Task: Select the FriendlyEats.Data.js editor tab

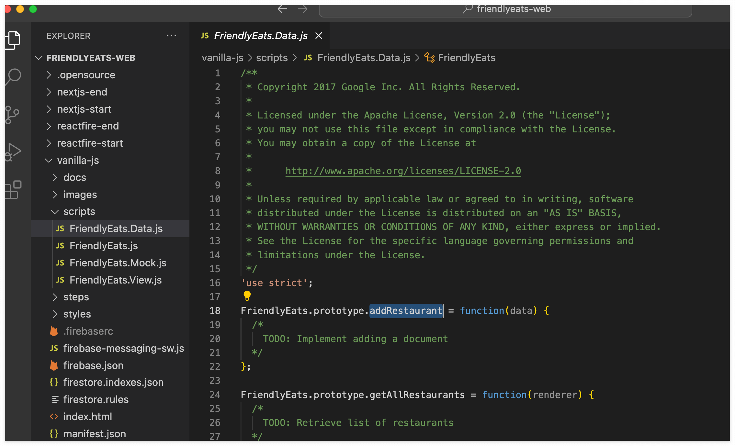Action: pos(260,36)
